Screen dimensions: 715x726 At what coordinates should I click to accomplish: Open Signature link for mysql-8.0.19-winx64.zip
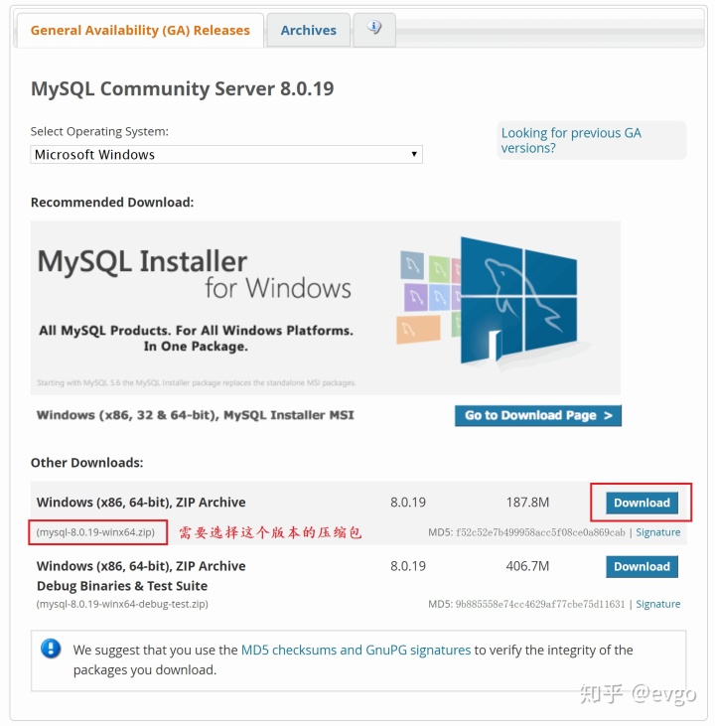[x=658, y=532]
